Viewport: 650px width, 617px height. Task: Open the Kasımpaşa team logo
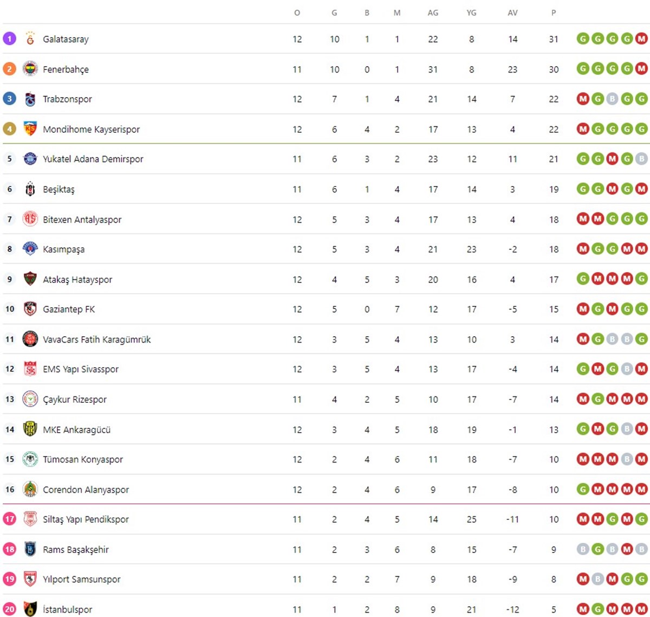tap(30, 249)
